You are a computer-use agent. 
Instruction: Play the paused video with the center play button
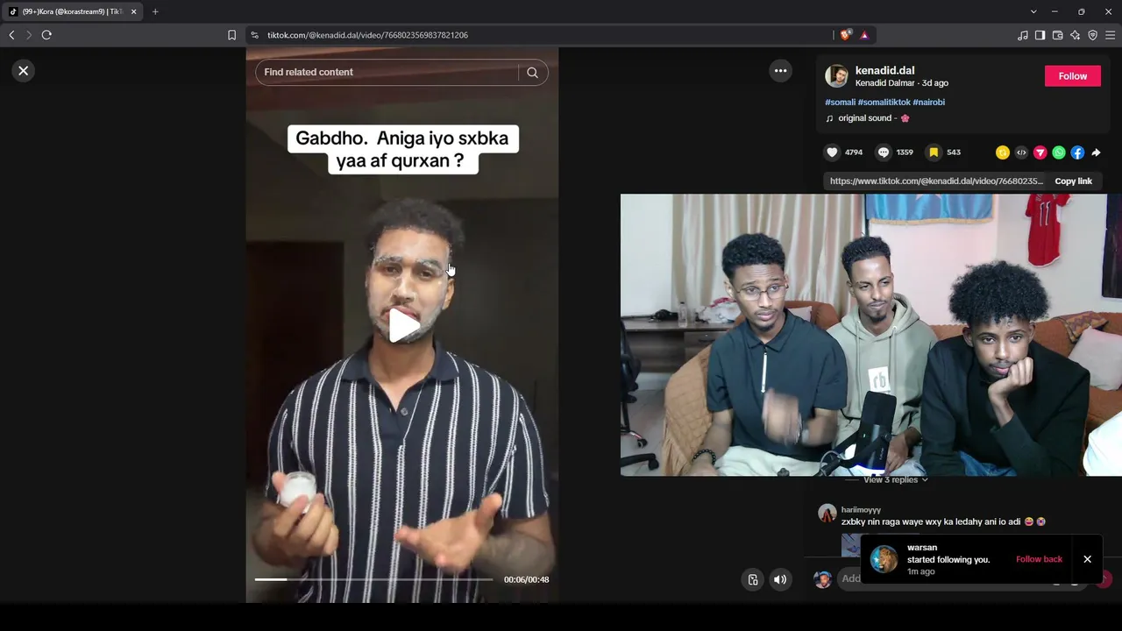(403, 325)
